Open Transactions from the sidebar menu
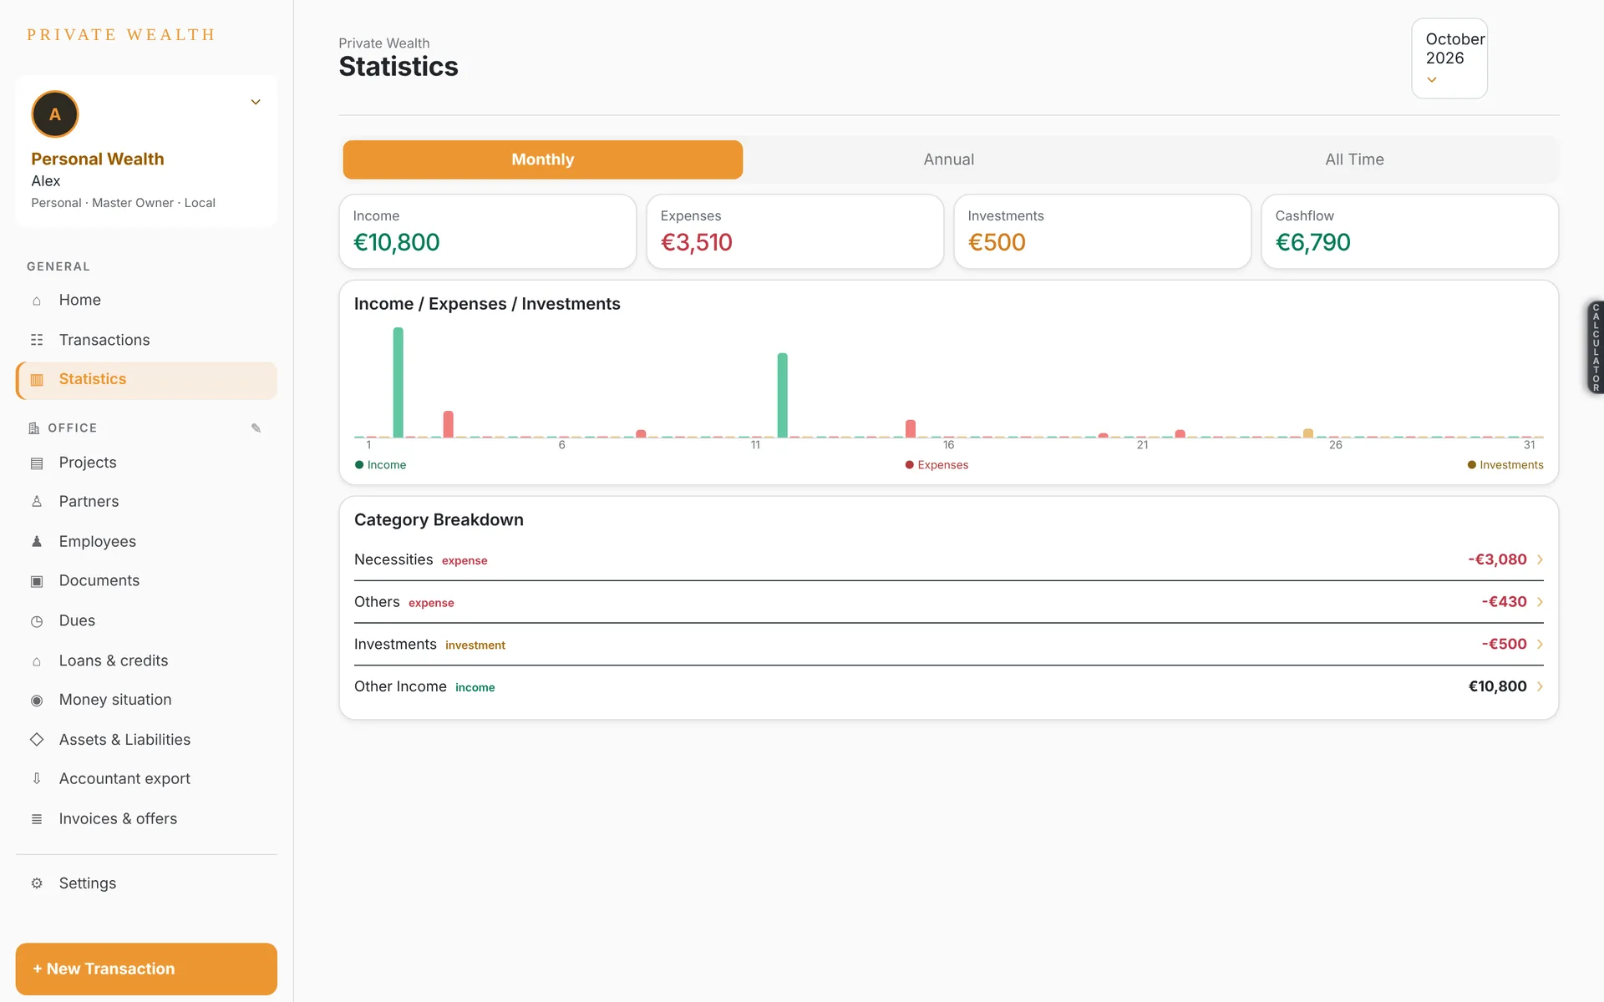Image resolution: width=1604 pixels, height=1002 pixels. 146,340
